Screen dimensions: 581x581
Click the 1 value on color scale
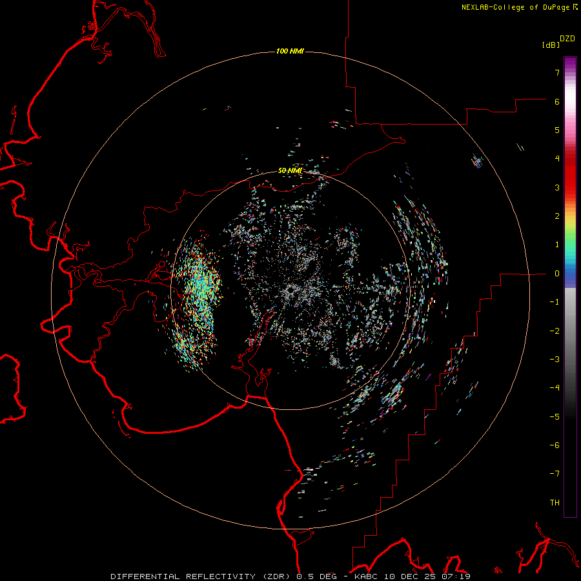tap(557, 245)
